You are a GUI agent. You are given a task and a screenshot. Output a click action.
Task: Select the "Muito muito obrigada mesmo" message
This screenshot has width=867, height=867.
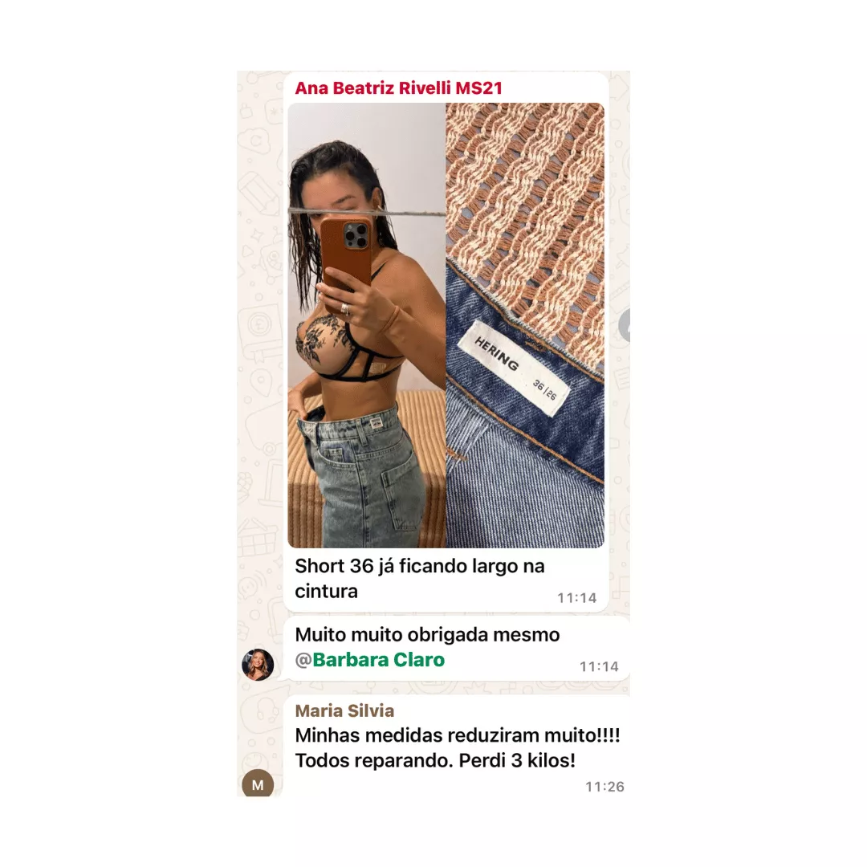pos(427,635)
